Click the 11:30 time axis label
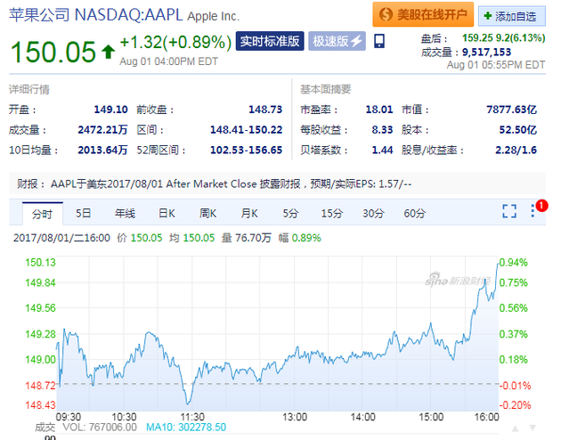Screen dimensions: 561x440 [192, 417]
